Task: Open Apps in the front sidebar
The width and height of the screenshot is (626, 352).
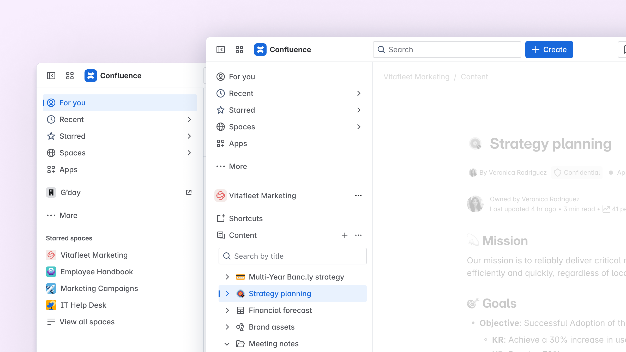Action: pyautogui.click(x=238, y=143)
